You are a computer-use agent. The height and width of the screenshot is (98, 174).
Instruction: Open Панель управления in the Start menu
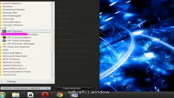coord(71,40)
